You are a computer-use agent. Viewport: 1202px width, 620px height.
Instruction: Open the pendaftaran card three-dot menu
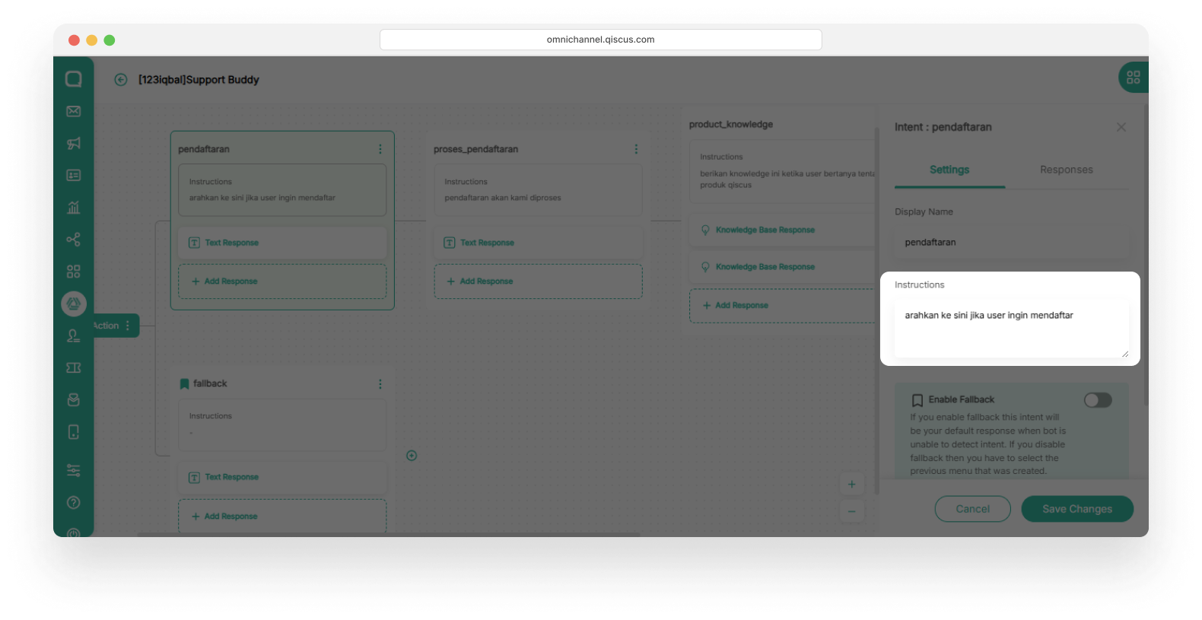[380, 149]
